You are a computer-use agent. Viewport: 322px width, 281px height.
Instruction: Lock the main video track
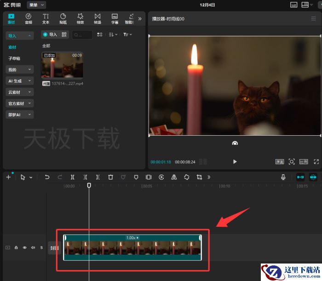click(x=16, y=247)
